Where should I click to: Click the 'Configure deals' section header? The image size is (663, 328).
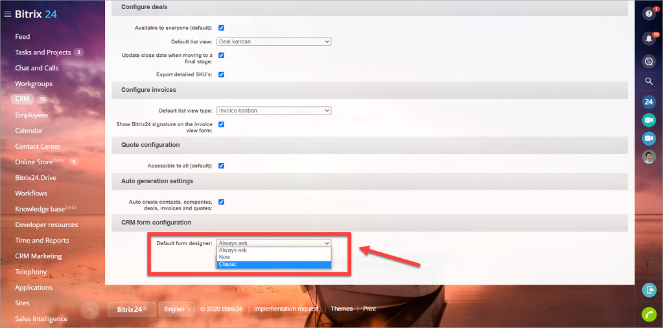click(x=369, y=6)
